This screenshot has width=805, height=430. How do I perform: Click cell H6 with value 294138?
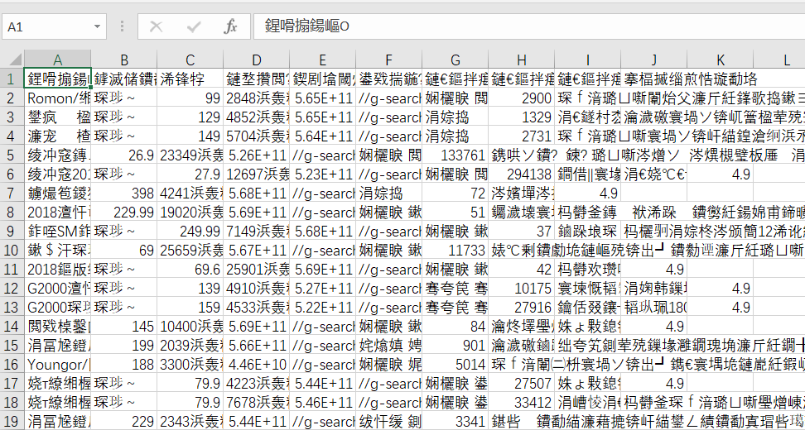[521, 174]
